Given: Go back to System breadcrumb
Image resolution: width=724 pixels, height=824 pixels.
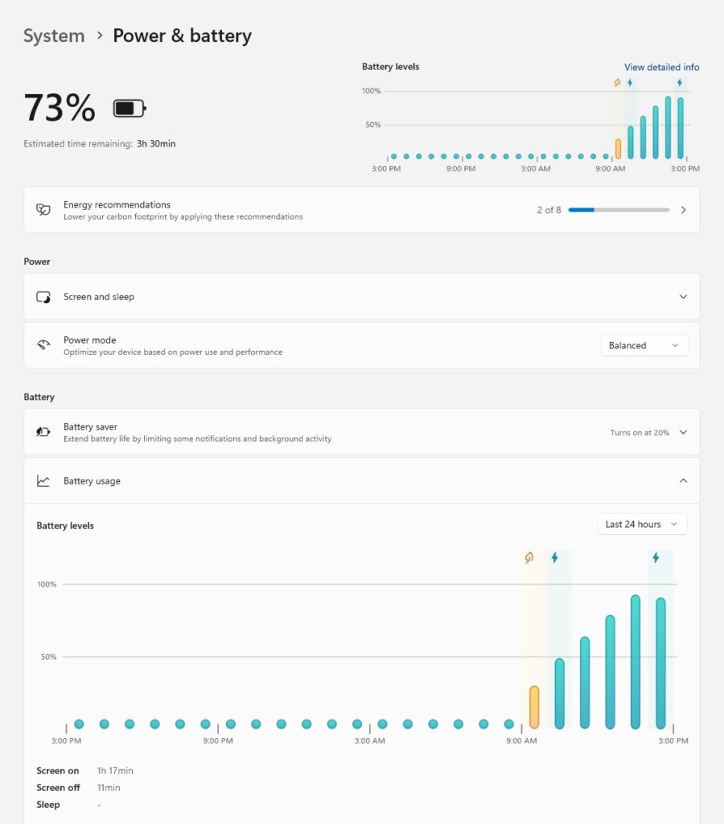Looking at the screenshot, I should click(54, 35).
